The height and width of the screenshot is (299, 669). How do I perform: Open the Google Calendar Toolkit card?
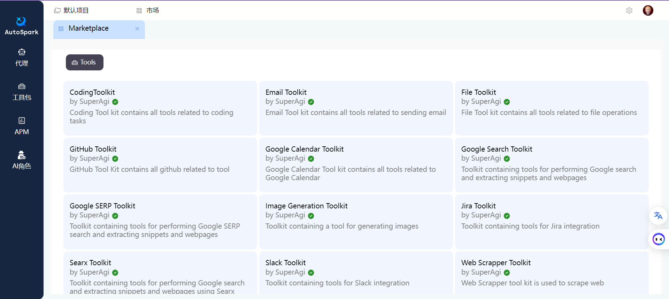(x=356, y=164)
